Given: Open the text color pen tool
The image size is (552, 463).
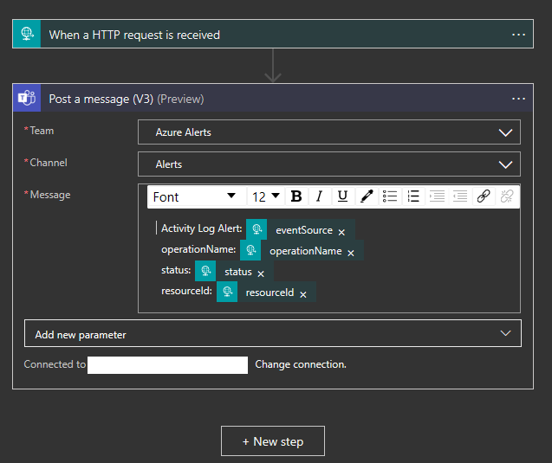Looking at the screenshot, I should (x=366, y=196).
